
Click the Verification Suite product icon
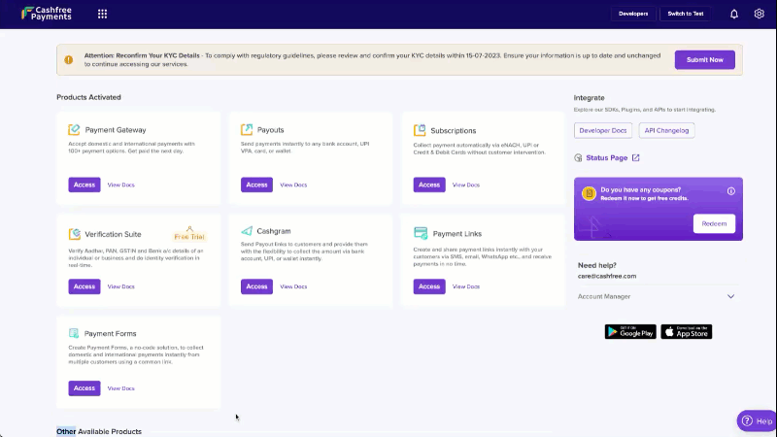tap(75, 234)
